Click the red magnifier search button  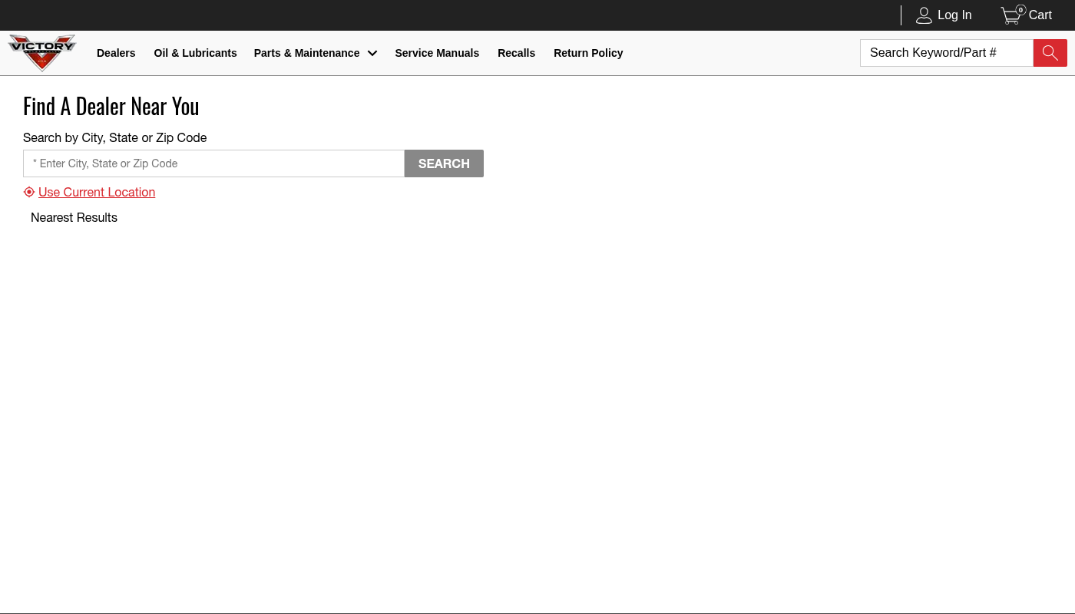(x=1050, y=53)
